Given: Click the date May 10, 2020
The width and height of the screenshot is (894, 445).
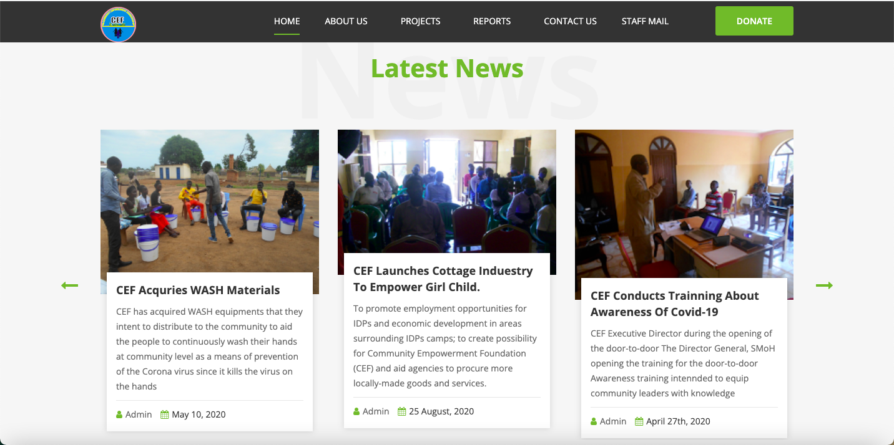Looking at the screenshot, I should 199,414.
